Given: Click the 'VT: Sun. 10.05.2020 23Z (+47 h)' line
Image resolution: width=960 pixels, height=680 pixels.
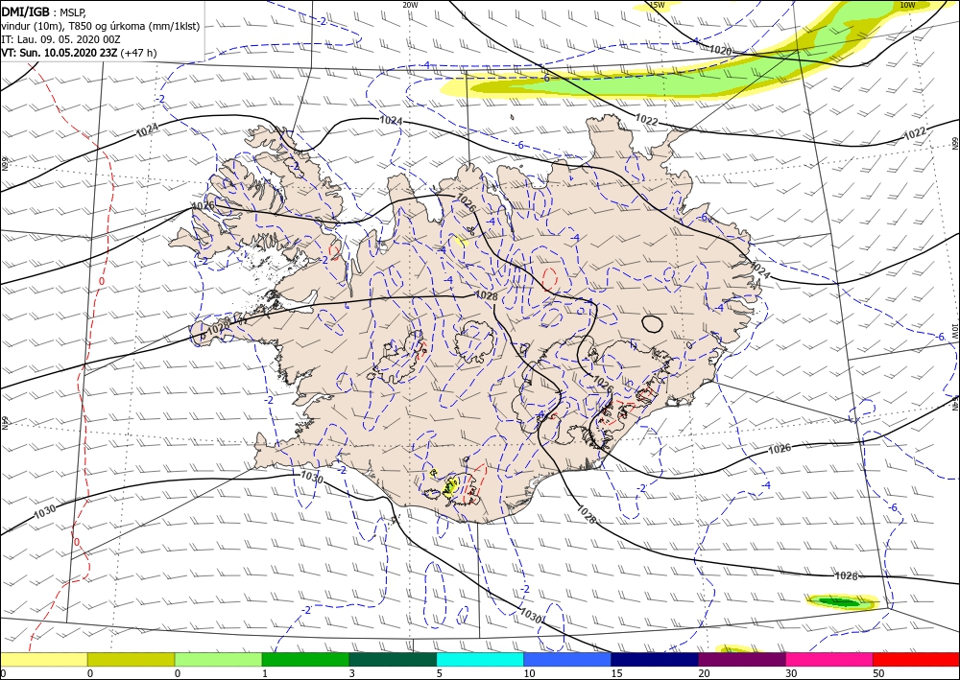Looking at the screenshot, I should click(x=79, y=53).
